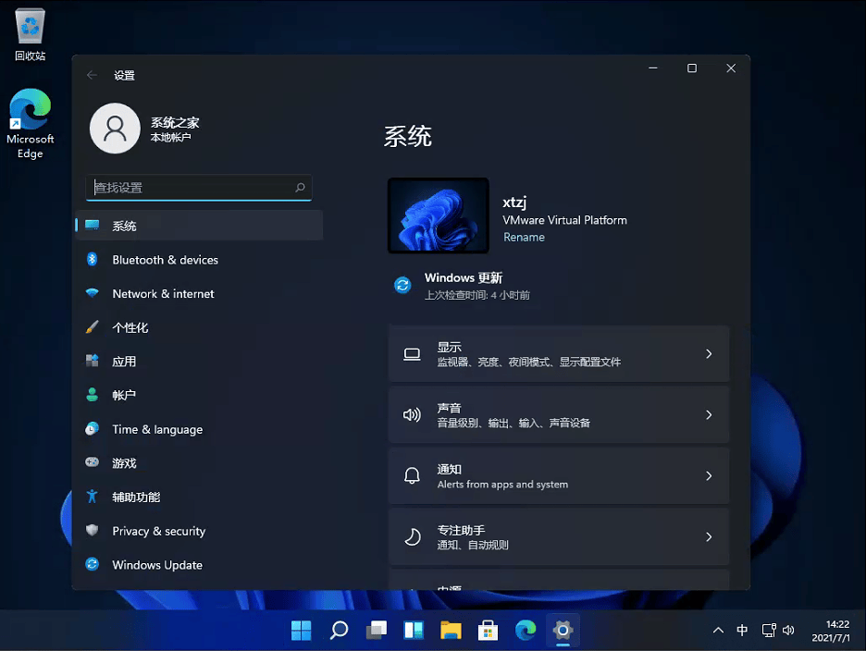Image resolution: width=866 pixels, height=651 pixels.
Task: Expand the 显示 display settings card
Action: (x=559, y=353)
